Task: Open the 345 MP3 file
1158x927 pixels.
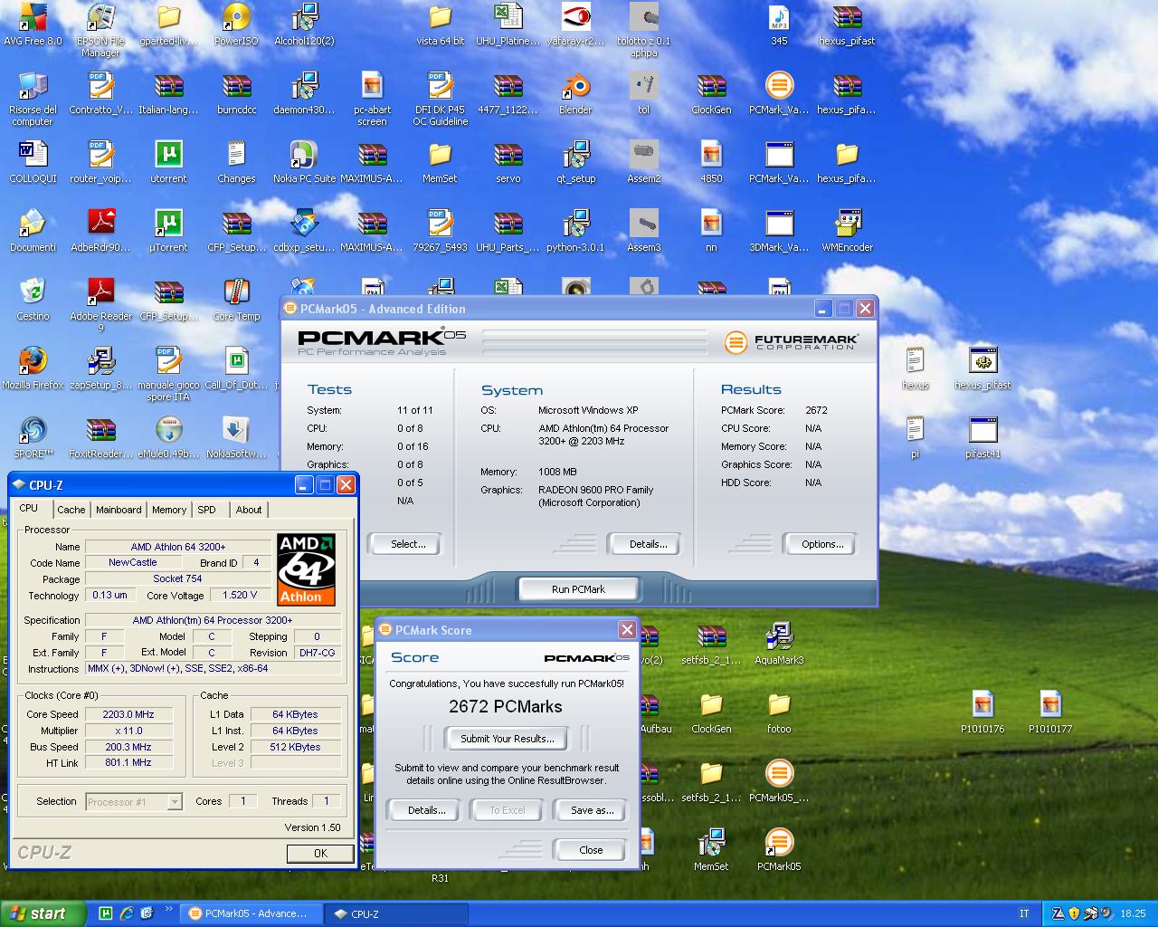Action: pyautogui.click(x=779, y=24)
